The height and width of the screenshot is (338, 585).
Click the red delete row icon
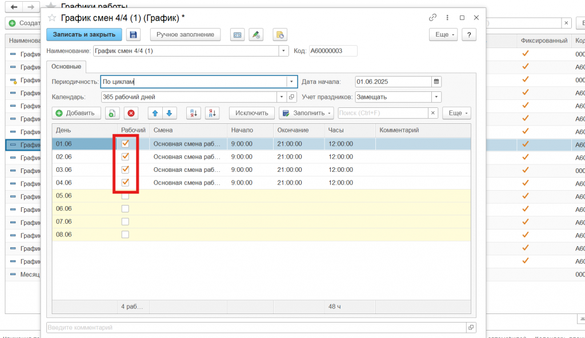tap(131, 113)
